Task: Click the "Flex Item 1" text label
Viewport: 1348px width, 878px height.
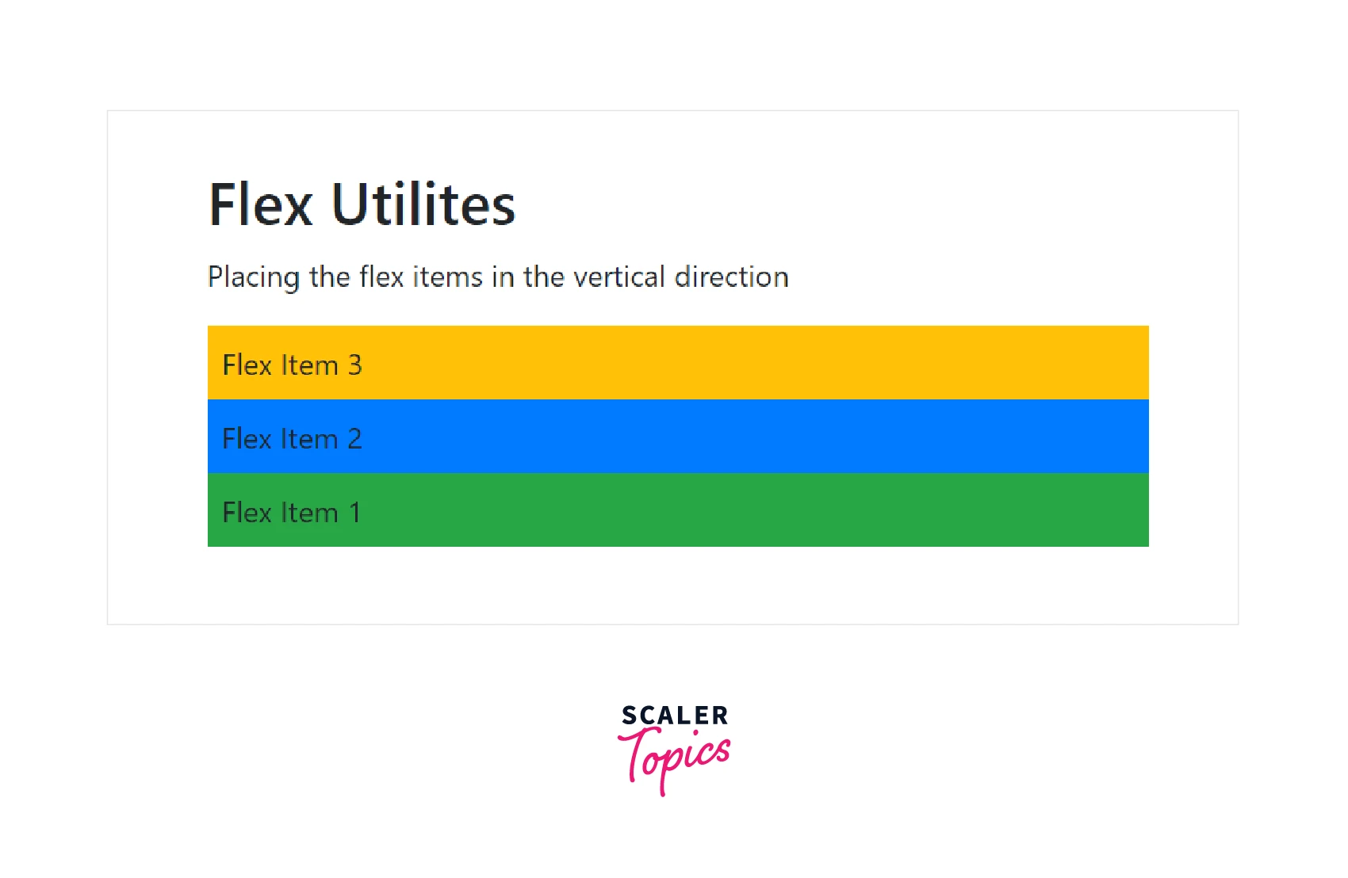Action: click(x=292, y=513)
